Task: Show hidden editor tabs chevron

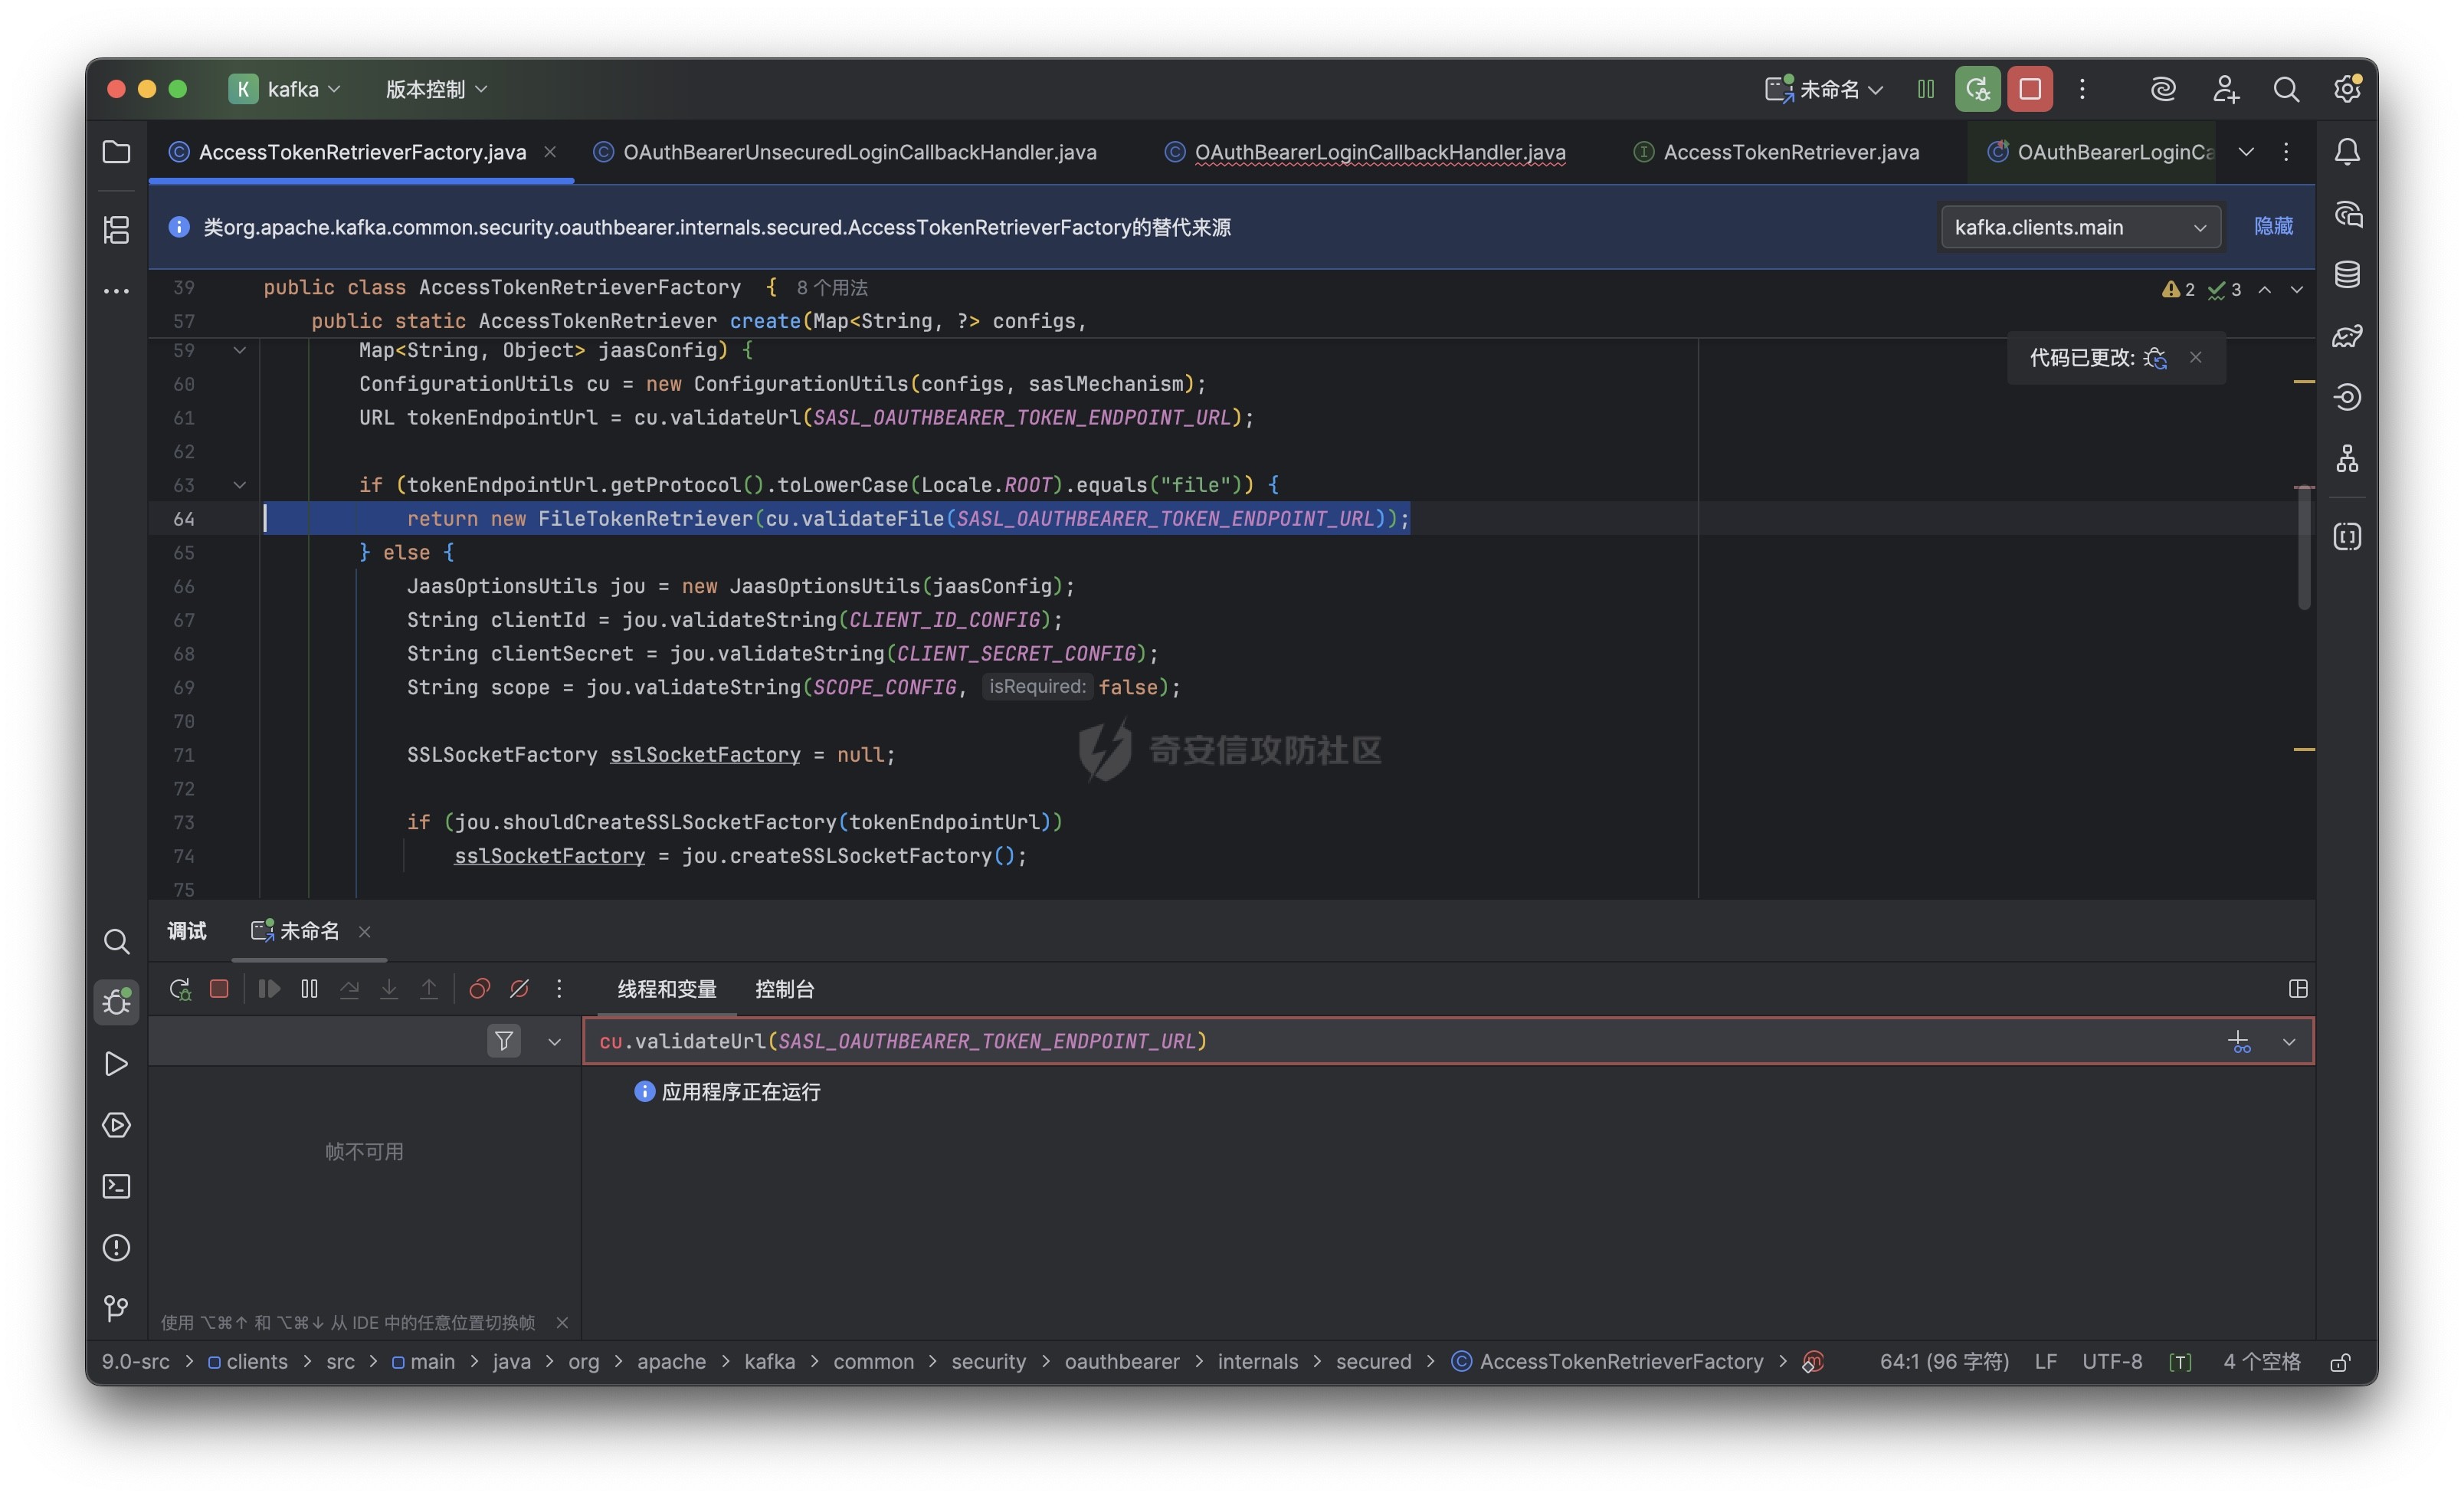Action: click(2246, 152)
